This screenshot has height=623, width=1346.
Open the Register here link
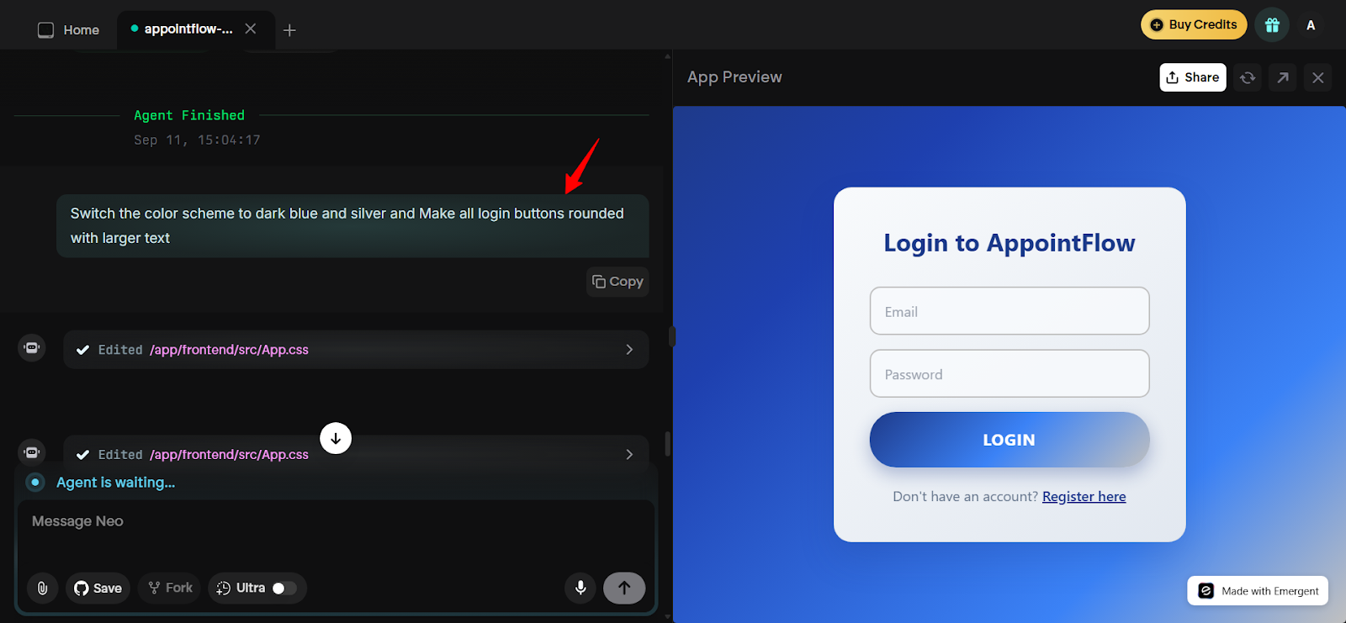[1084, 497]
